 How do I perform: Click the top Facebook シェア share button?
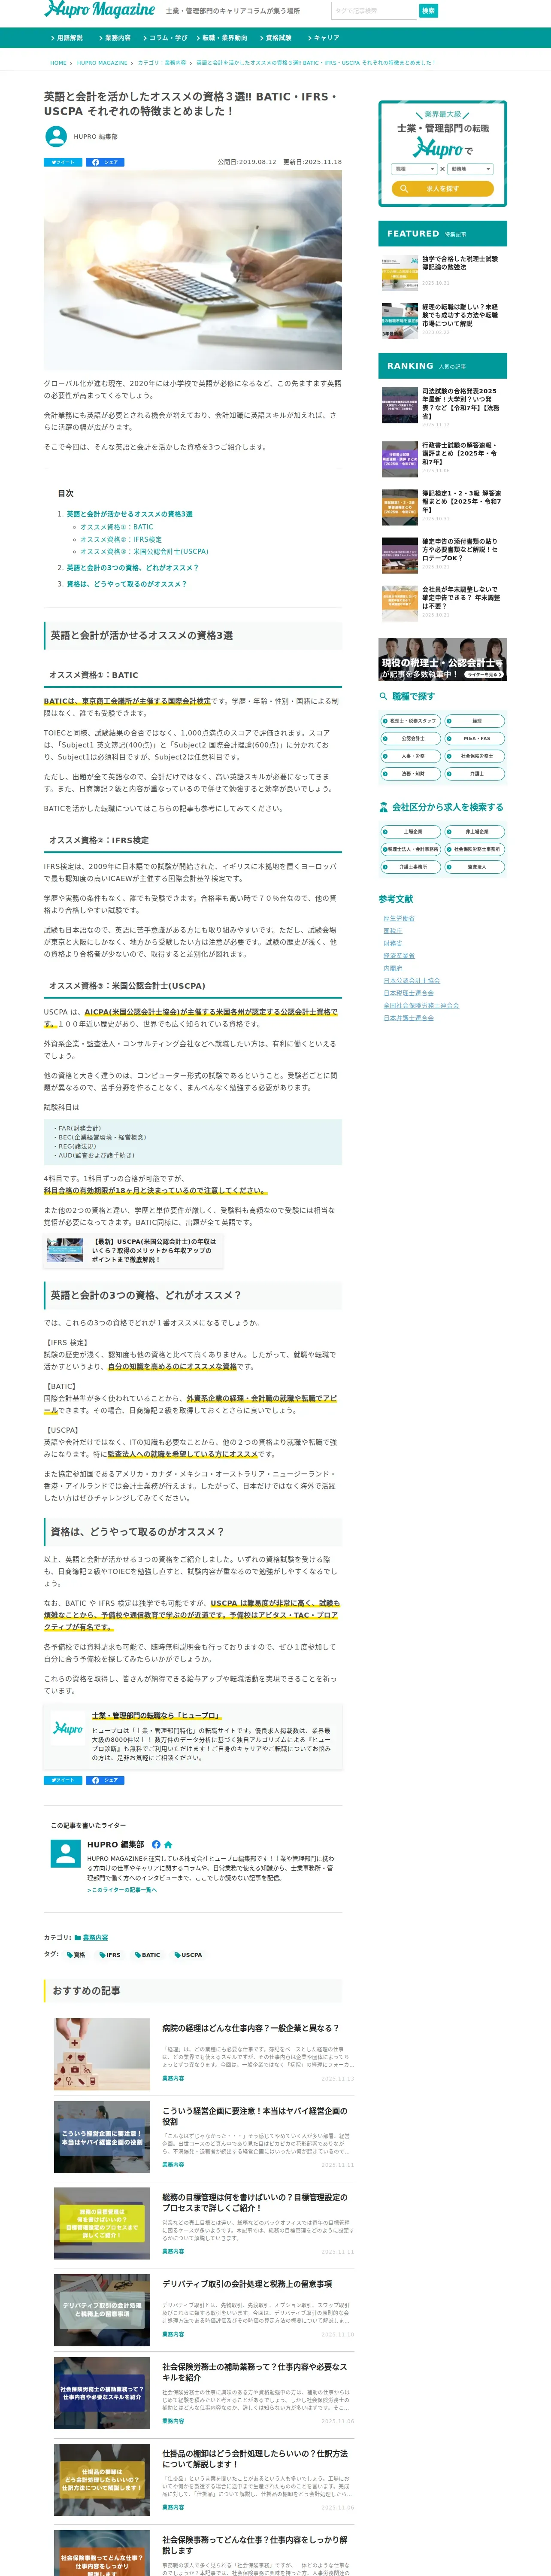coord(105,162)
